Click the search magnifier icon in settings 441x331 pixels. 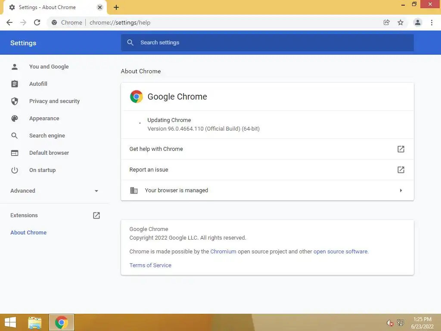click(130, 43)
